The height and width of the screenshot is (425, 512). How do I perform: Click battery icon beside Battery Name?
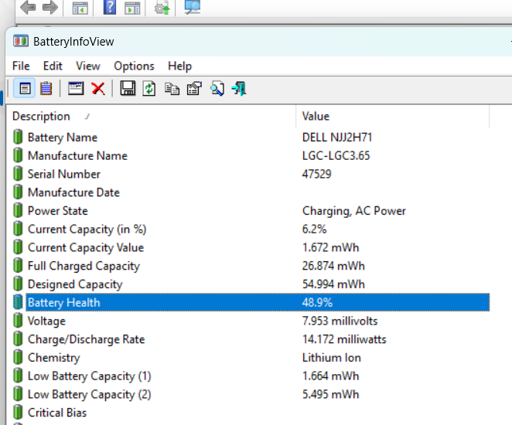(x=18, y=137)
